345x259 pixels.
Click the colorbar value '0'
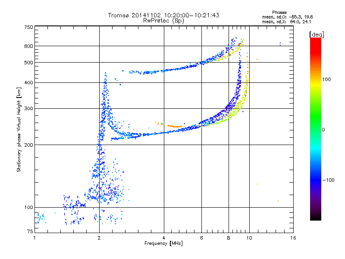pyautogui.click(x=323, y=129)
